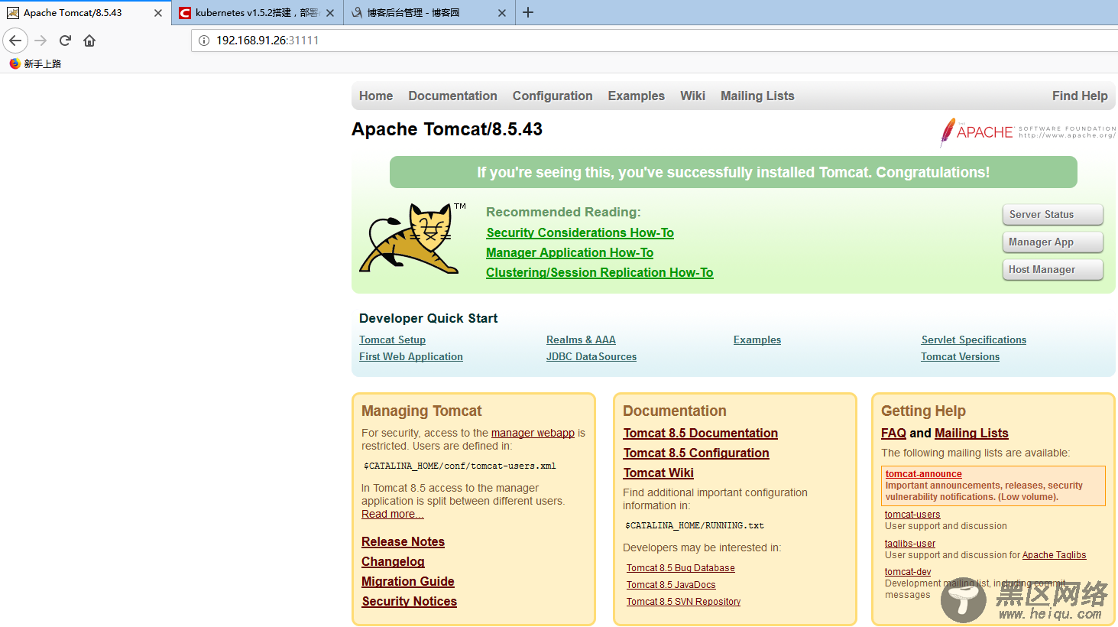Open Manager Application How-To link
The height and width of the screenshot is (627, 1118).
570,252
